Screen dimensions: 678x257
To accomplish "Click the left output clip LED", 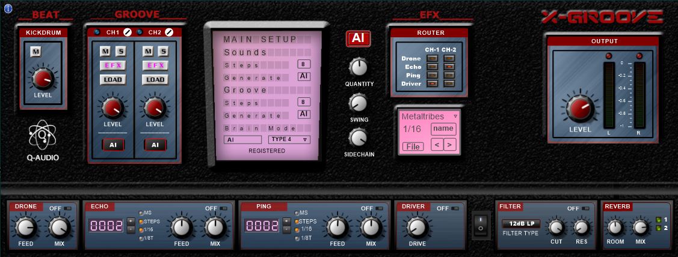I will [x=609, y=56].
